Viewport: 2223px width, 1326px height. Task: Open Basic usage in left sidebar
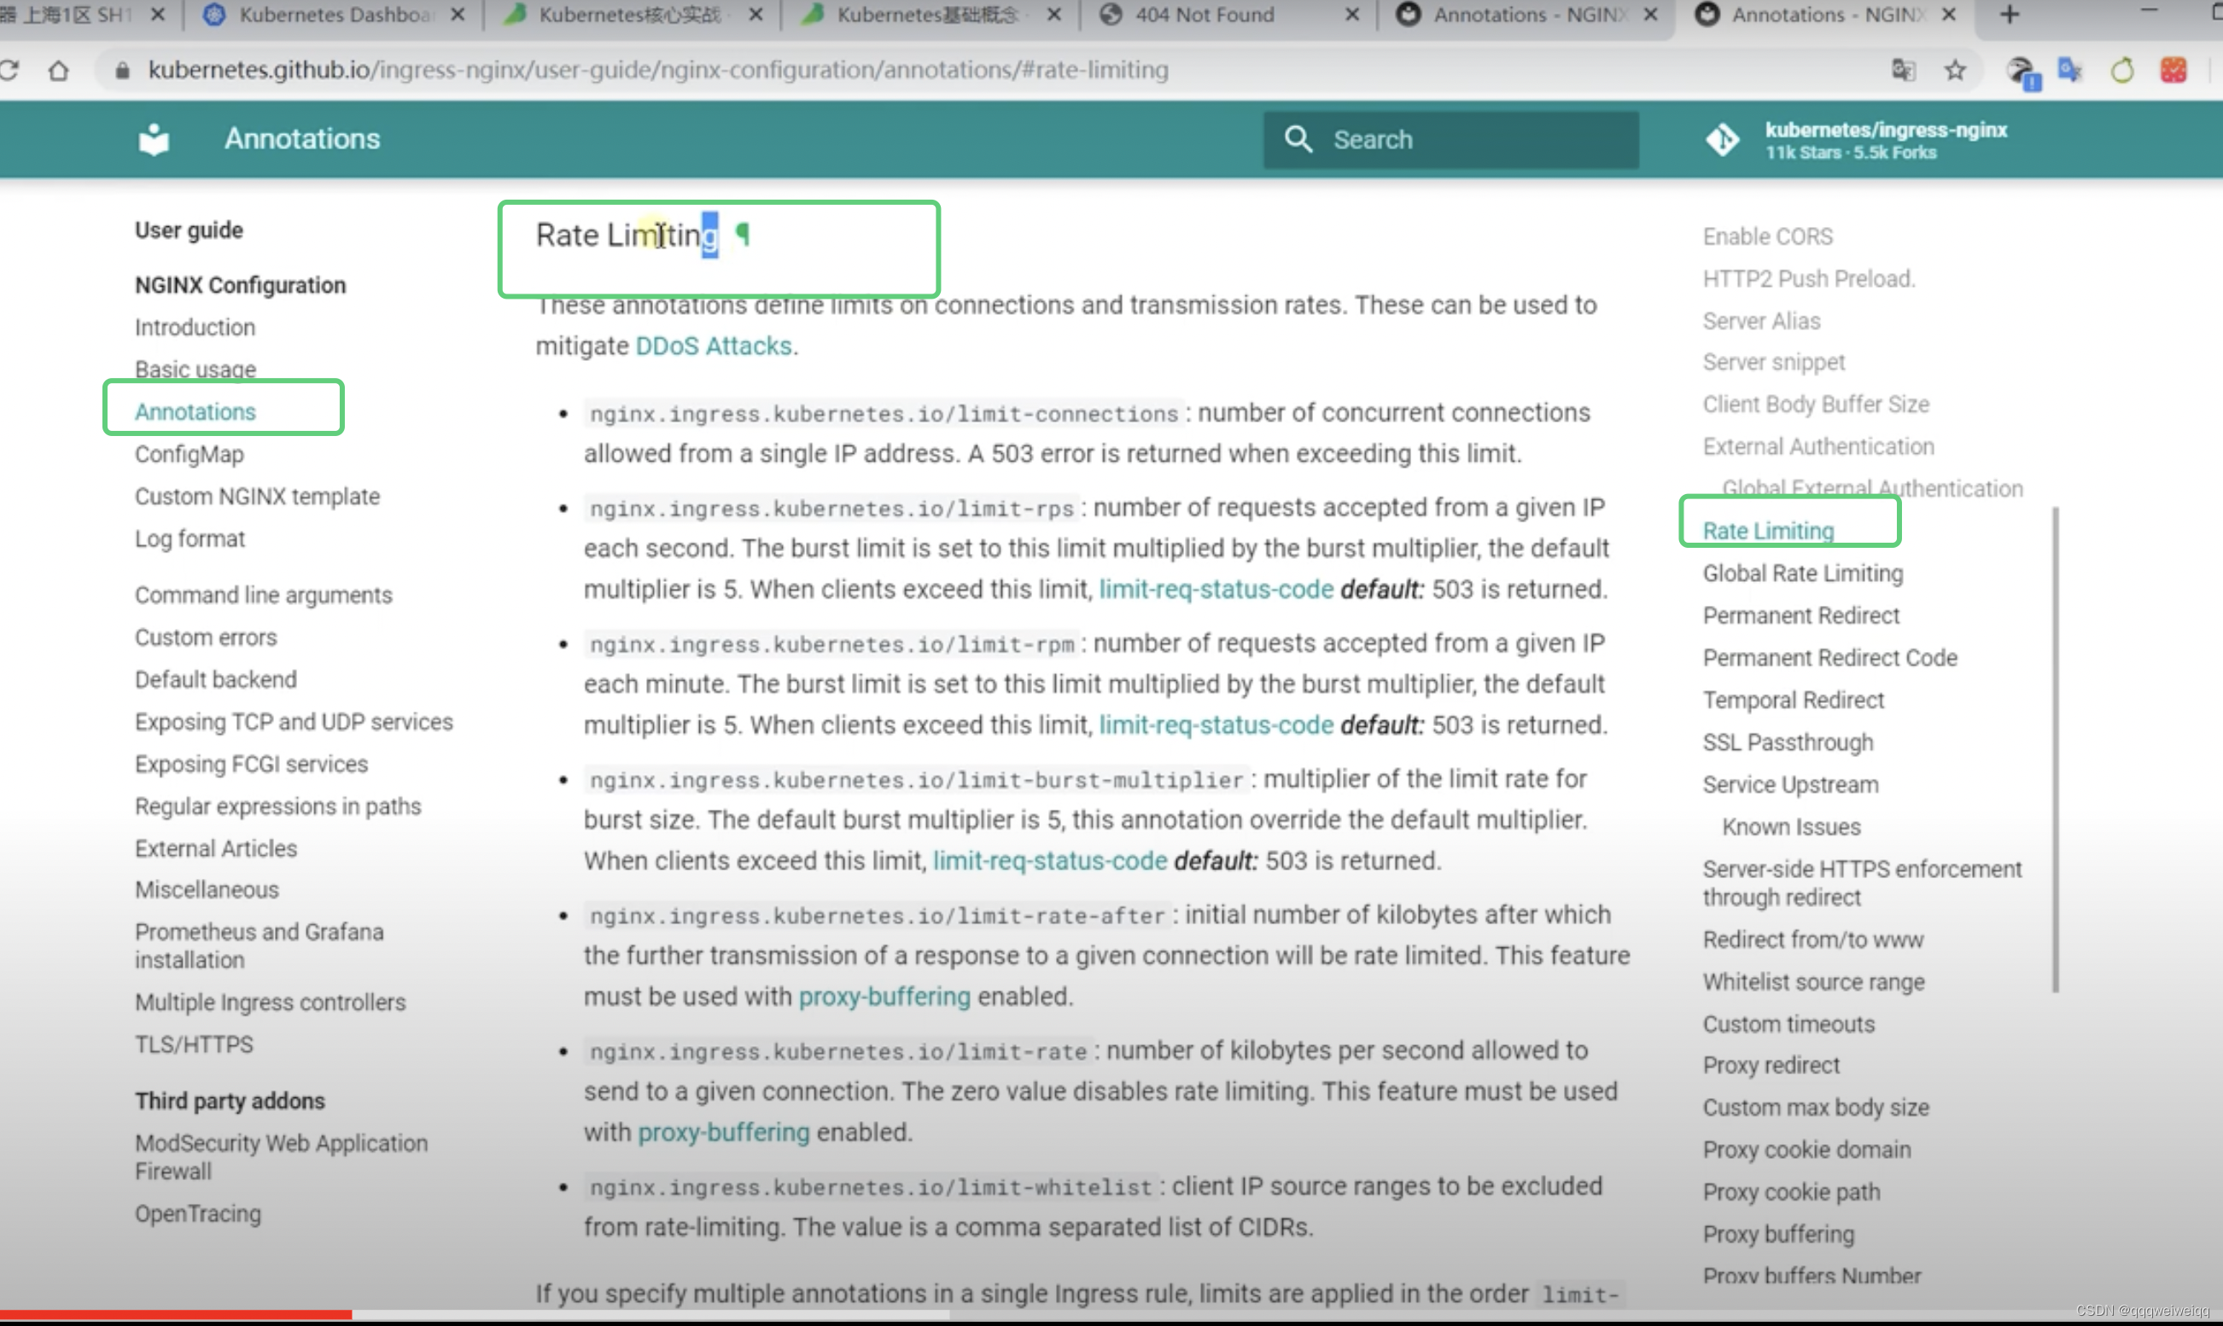pos(195,369)
